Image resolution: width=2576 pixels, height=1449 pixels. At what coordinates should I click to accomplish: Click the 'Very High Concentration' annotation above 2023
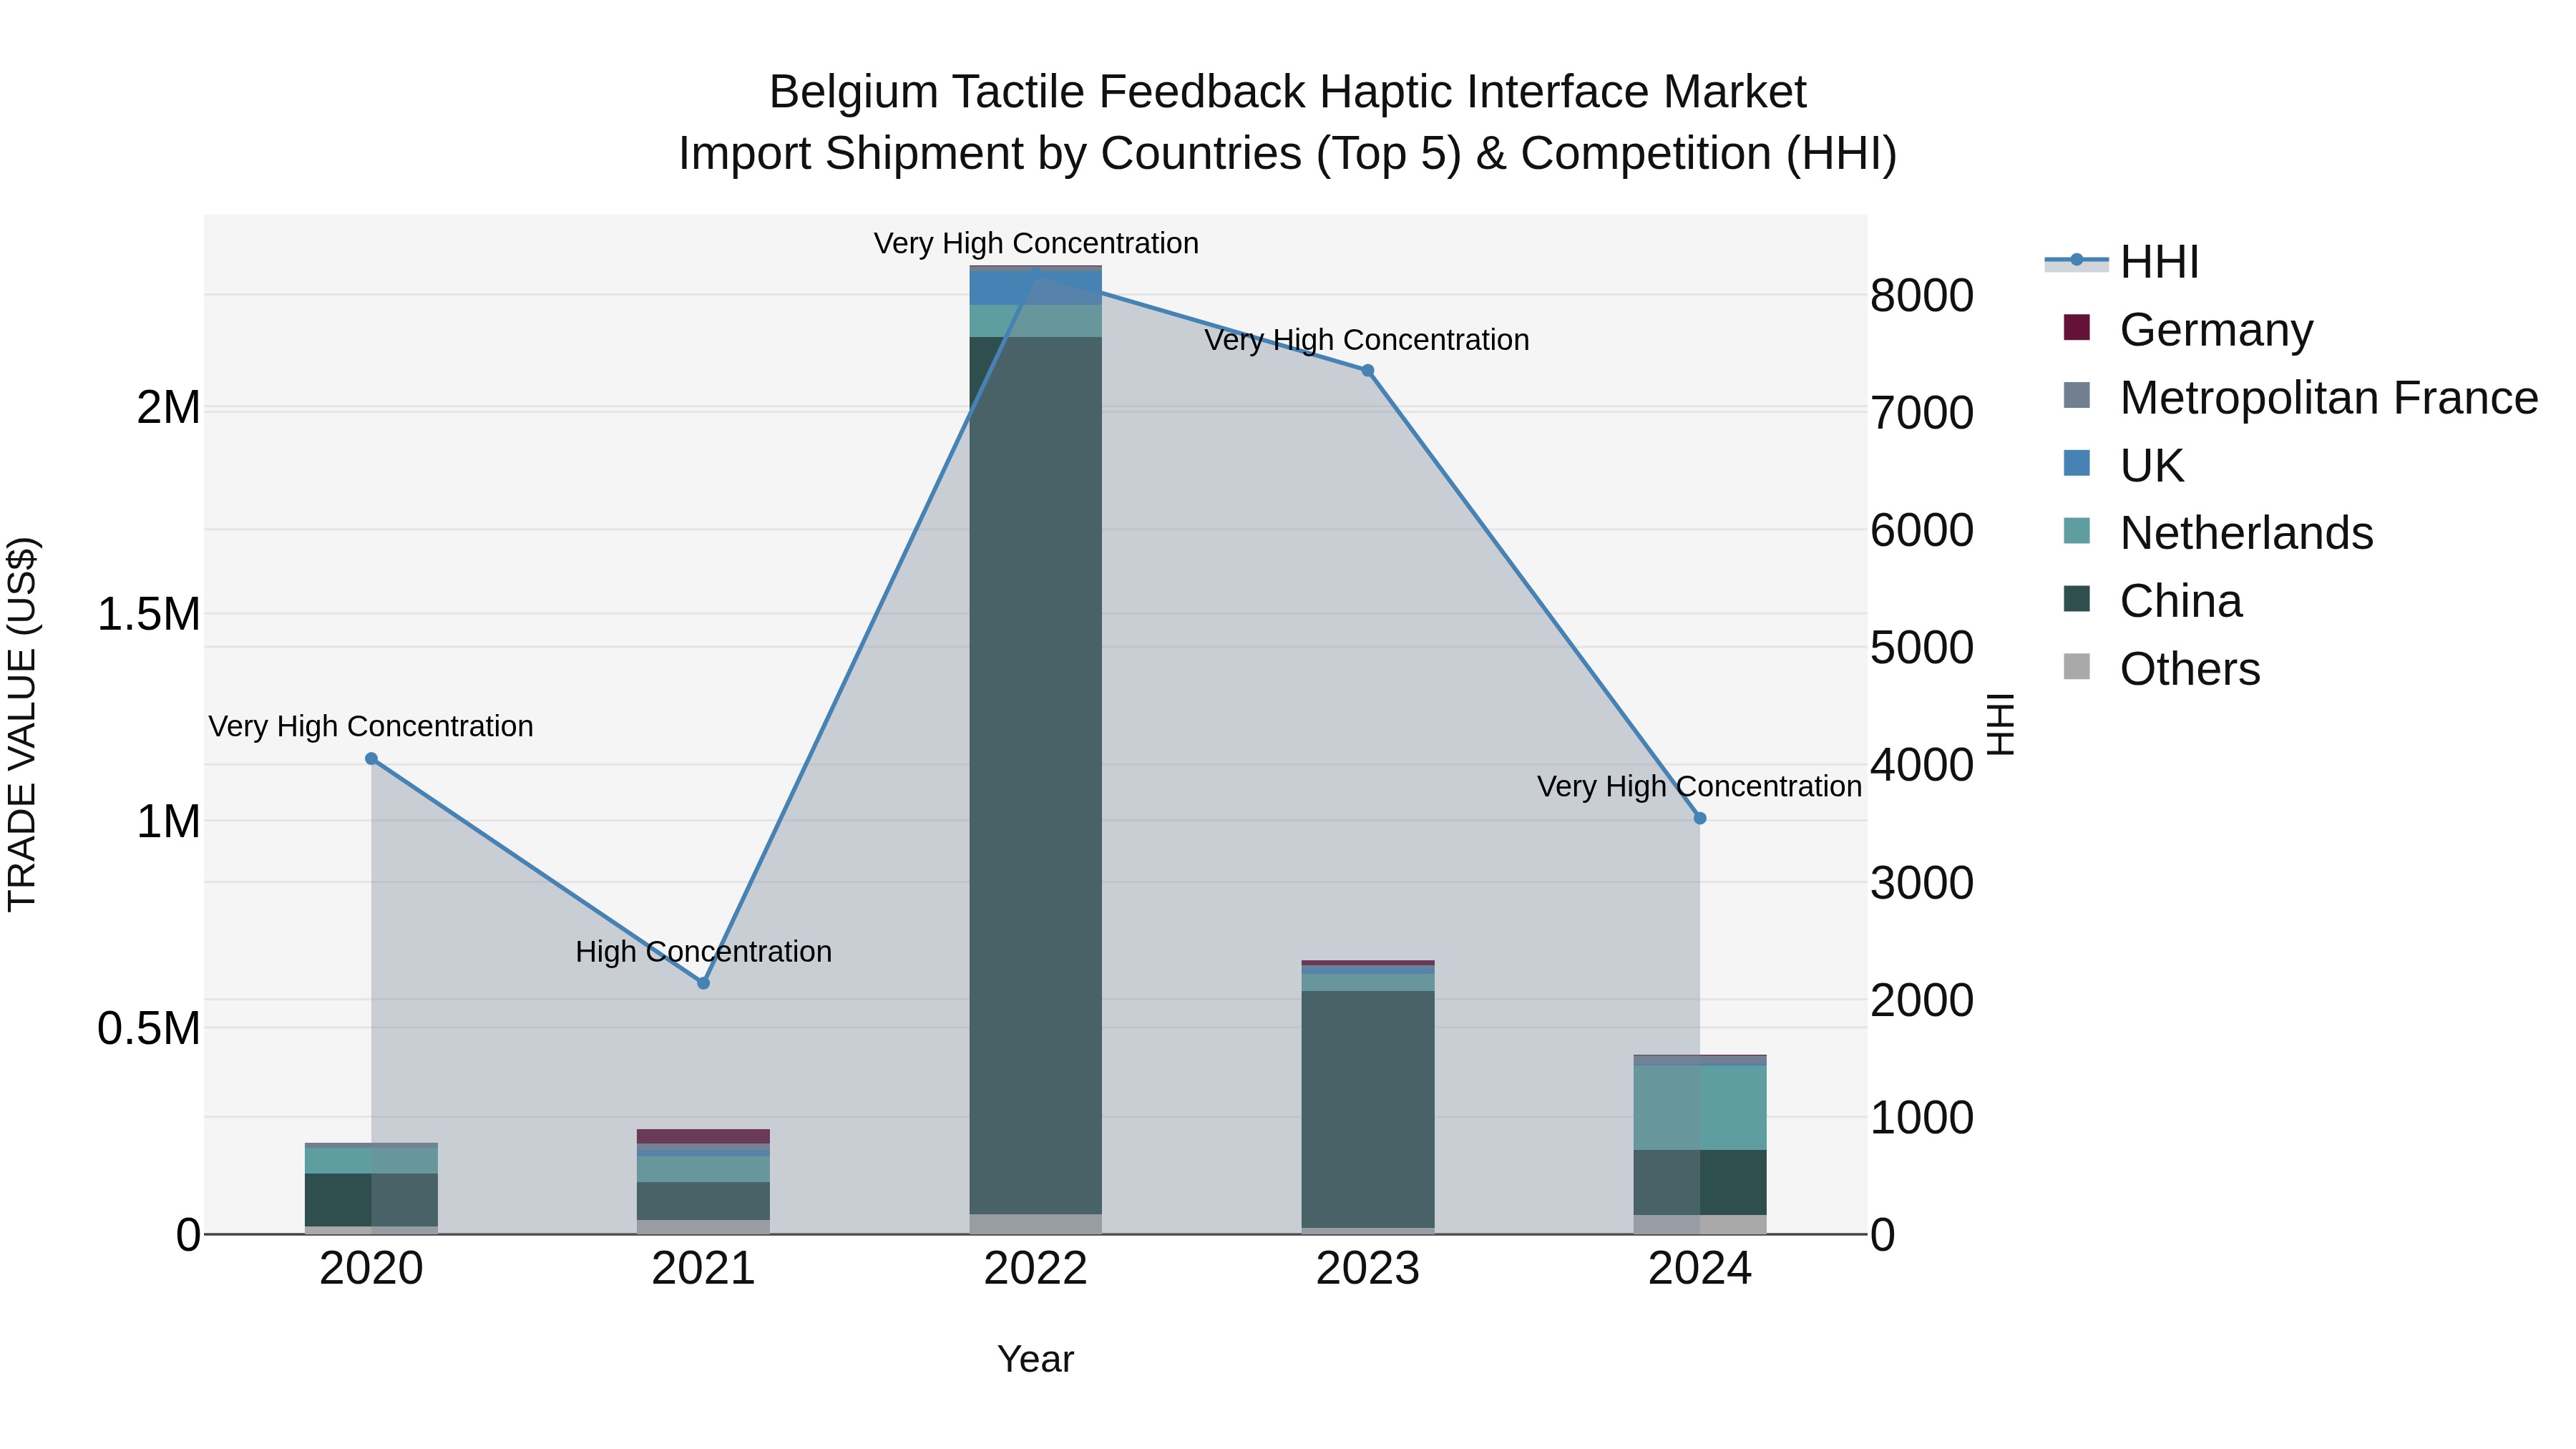[1367, 340]
